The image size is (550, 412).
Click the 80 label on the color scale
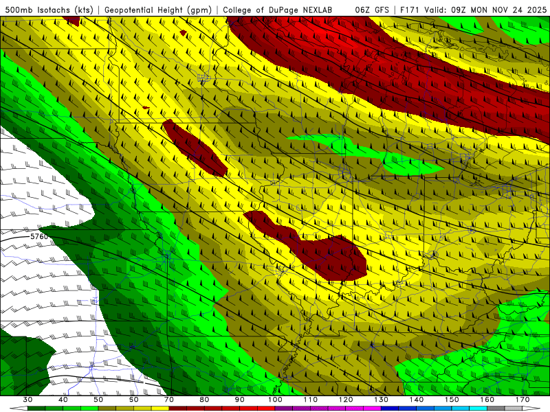pyautogui.click(x=204, y=400)
